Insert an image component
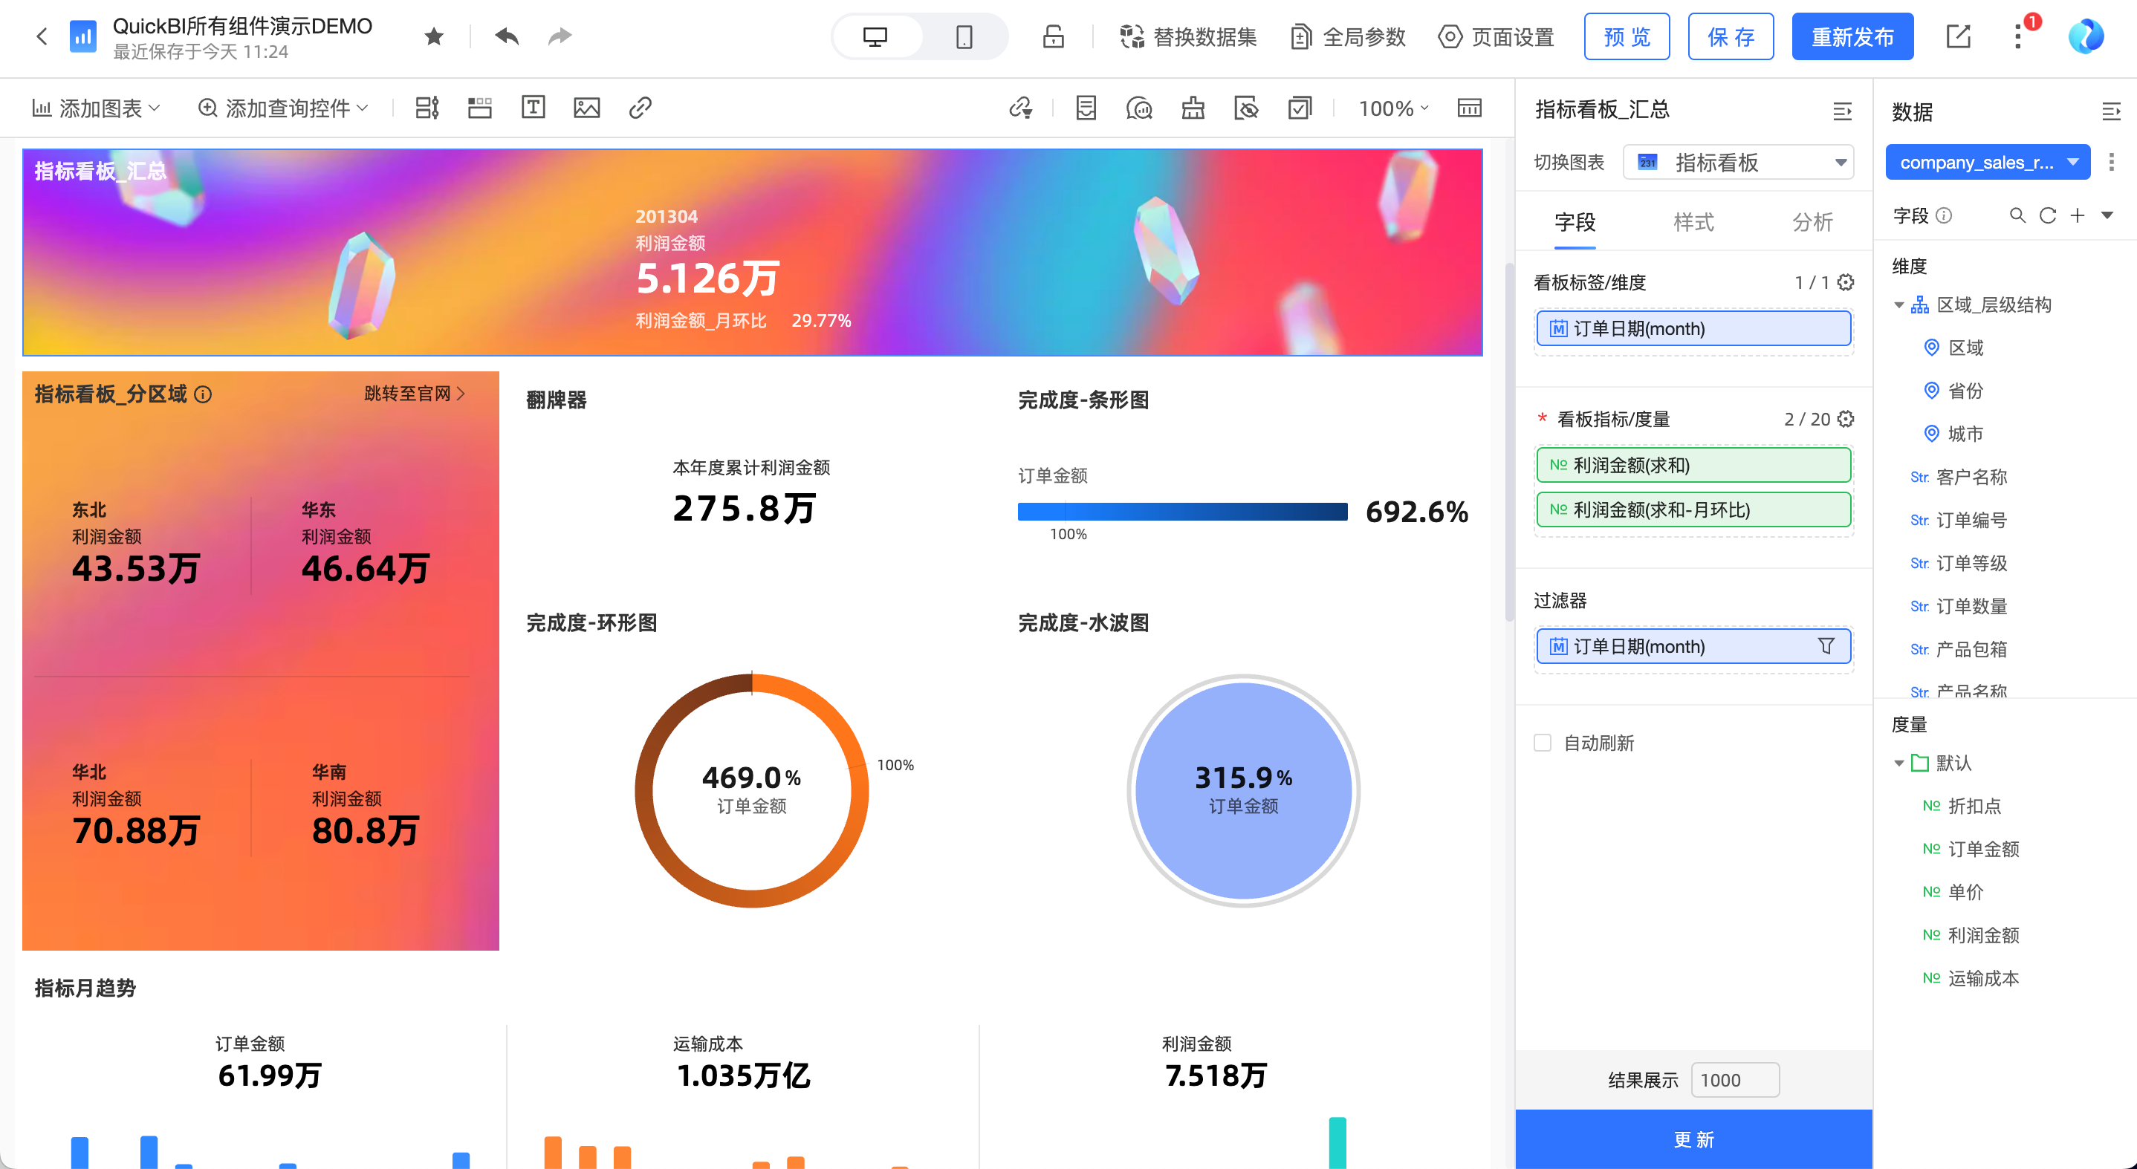 [586, 108]
